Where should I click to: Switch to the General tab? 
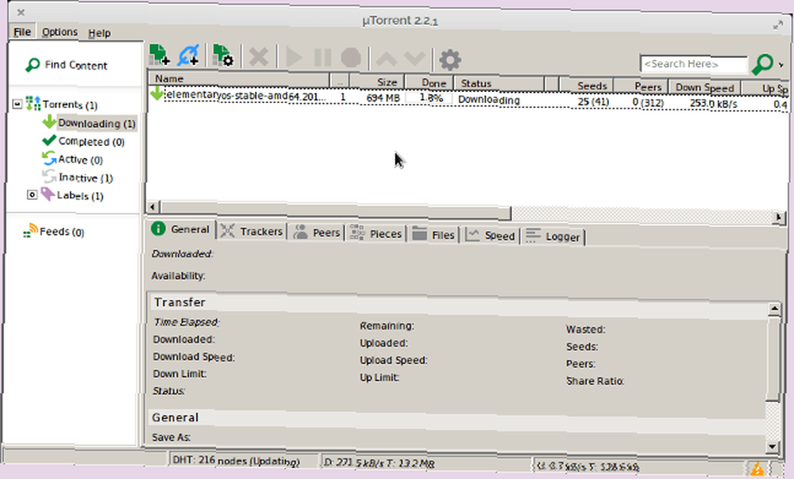pos(181,229)
